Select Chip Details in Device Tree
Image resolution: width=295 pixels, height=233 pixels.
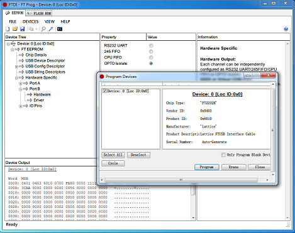pyautogui.click(x=36, y=55)
